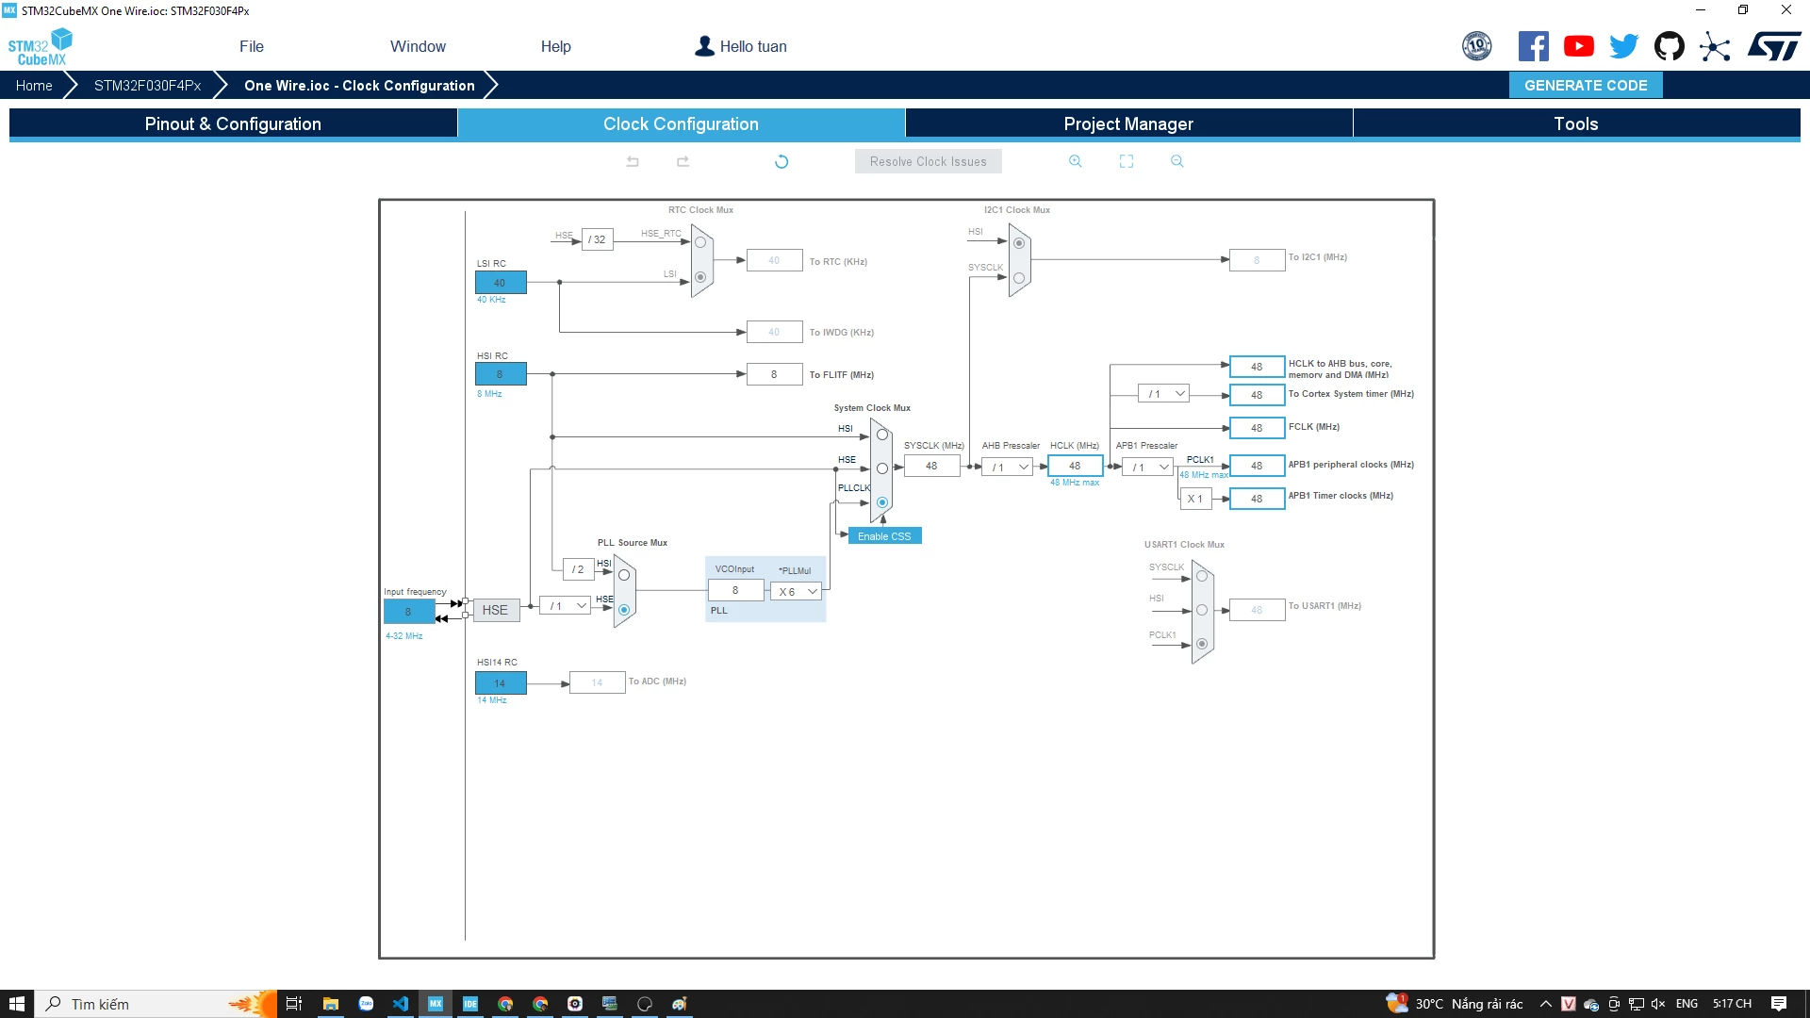Fit clock diagram to screen icon
This screenshot has width=1810, height=1018.
(x=1127, y=161)
